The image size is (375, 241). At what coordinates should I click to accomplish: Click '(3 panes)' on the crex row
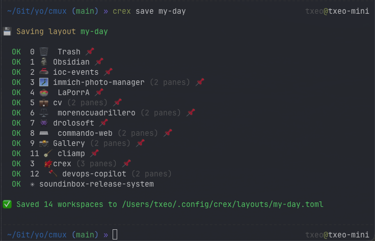97,164
